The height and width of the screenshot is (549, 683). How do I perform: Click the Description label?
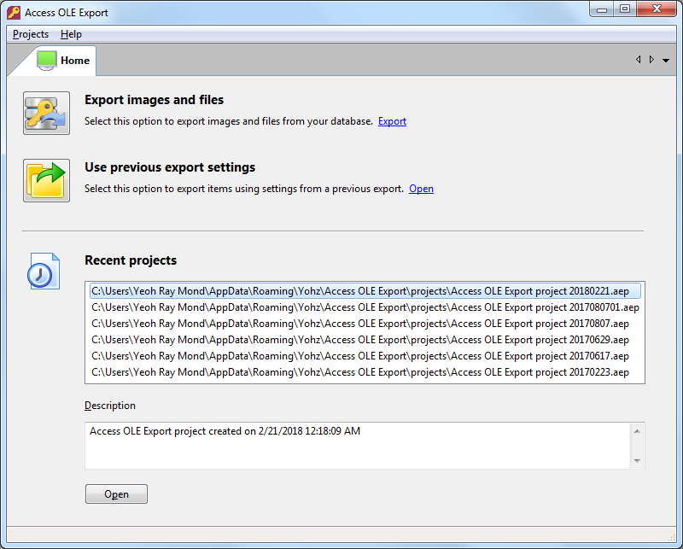pyautogui.click(x=110, y=406)
